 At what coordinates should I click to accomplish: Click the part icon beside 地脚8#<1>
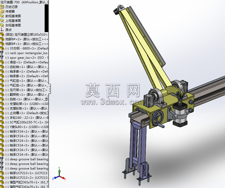[x=2, y=44]
